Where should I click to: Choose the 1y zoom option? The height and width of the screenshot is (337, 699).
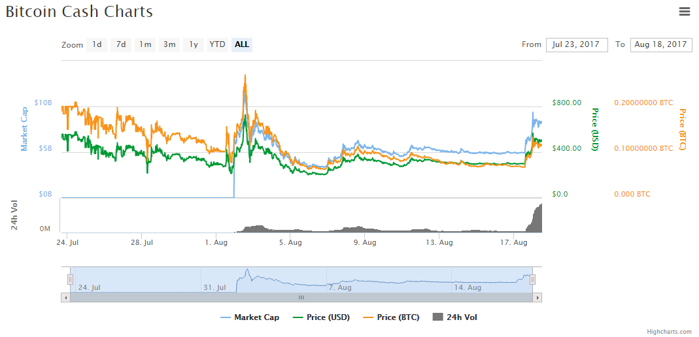pos(194,44)
